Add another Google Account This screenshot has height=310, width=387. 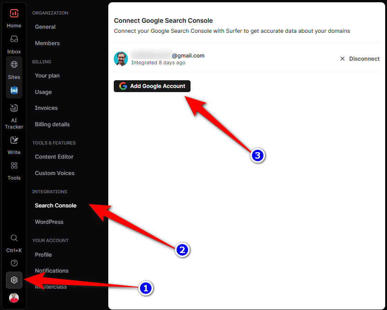tap(152, 86)
